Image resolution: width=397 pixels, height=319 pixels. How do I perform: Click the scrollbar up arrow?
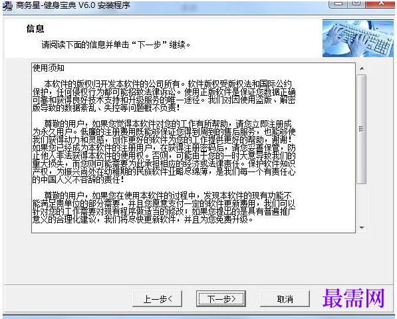pos(362,68)
